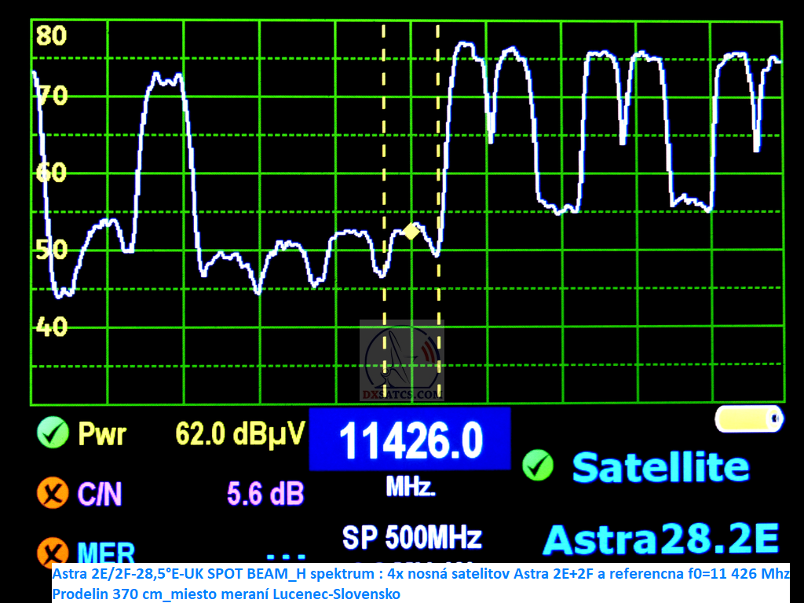Screen dimensions: 804x603
Task: Click the 62.0 dBµV power reading
Action: [239, 433]
